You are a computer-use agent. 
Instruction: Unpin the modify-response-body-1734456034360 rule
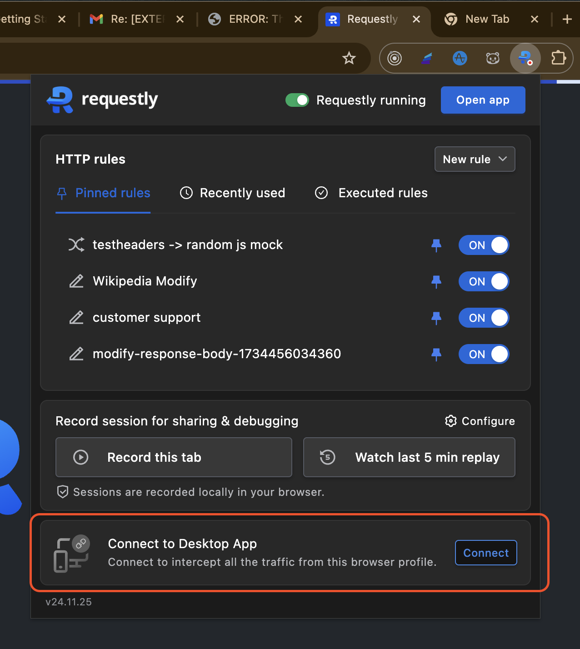click(x=436, y=354)
